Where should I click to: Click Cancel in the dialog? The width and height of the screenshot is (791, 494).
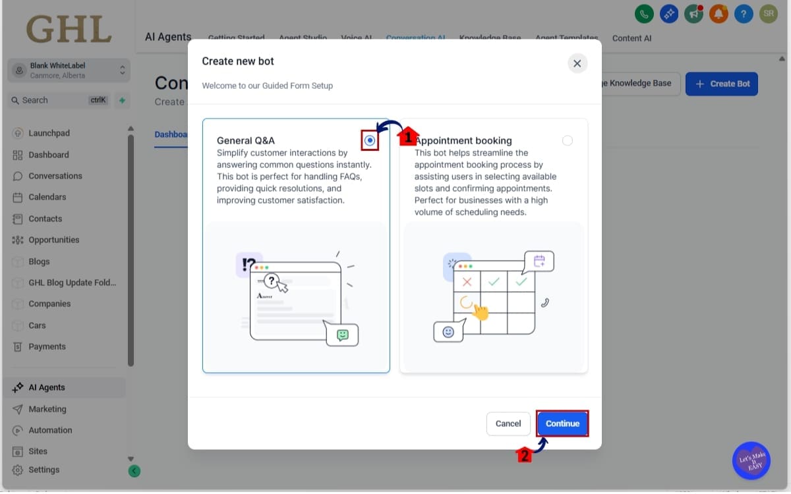[x=508, y=424]
